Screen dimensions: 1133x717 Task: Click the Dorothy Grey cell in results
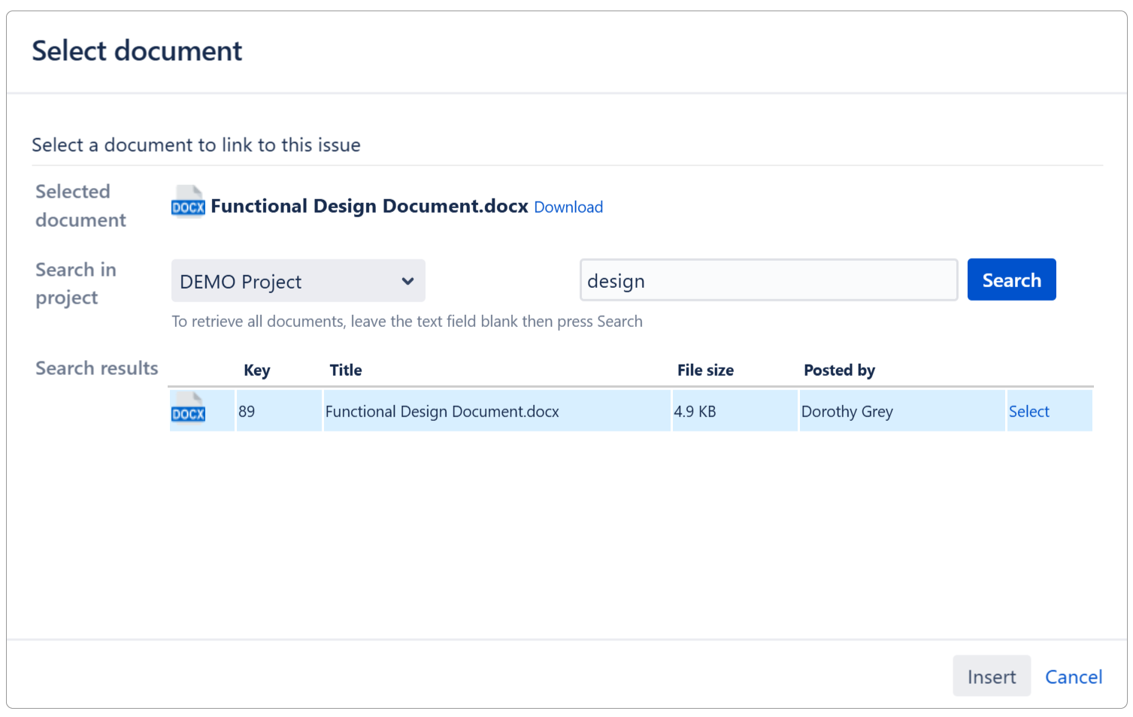847,411
